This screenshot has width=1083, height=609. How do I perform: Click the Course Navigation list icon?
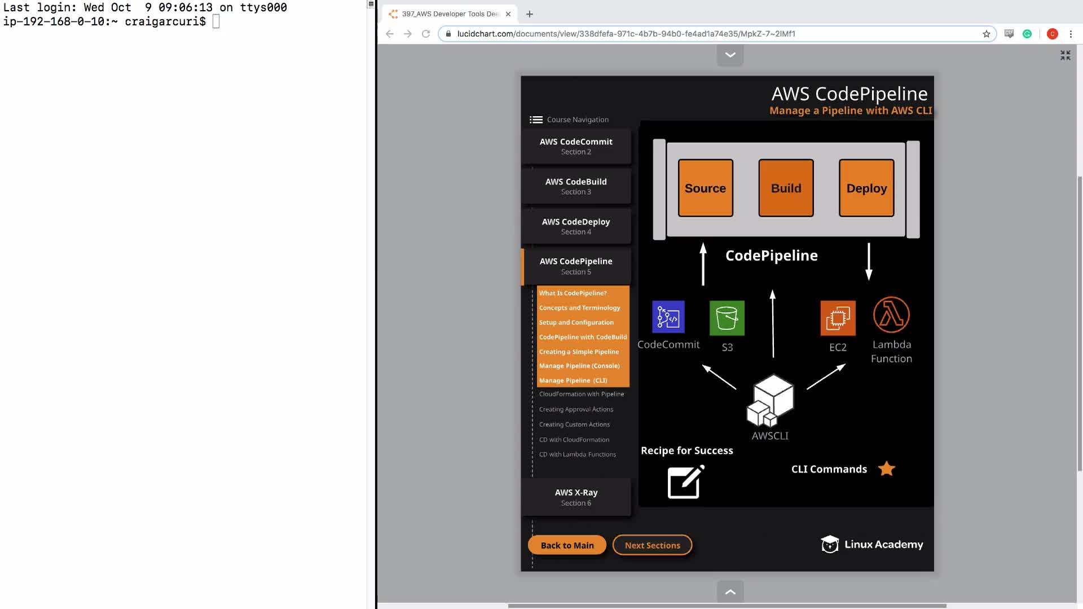pyautogui.click(x=536, y=120)
